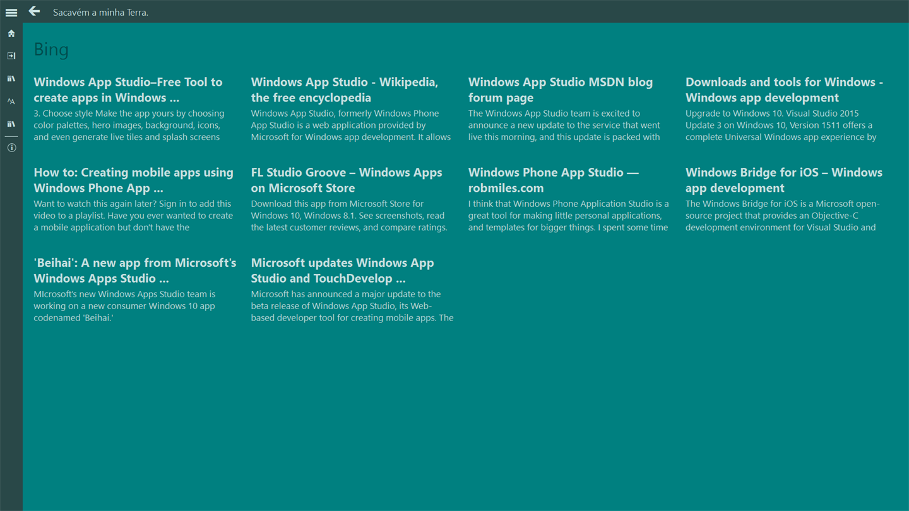909x511 pixels.
Task: Click the font size (A) sidebar icon
Action: point(11,102)
